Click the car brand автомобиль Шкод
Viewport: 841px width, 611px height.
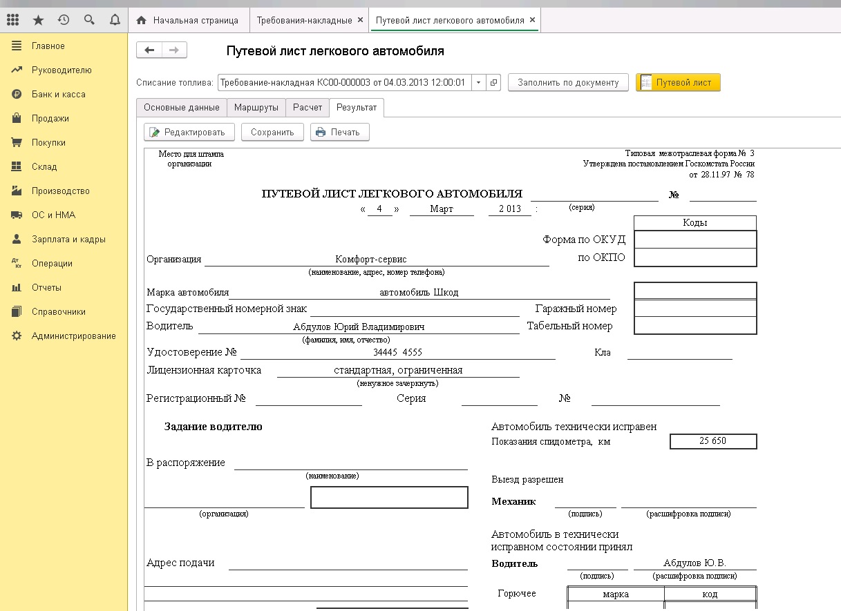click(x=419, y=293)
